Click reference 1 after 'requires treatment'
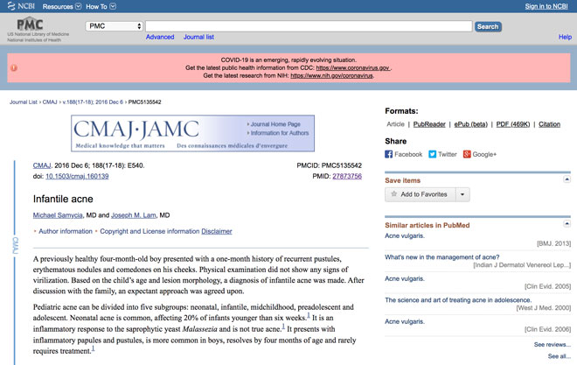Image resolution: width=577 pixels, height=365 pixels. pyautogui.click(x=93, y=348)
